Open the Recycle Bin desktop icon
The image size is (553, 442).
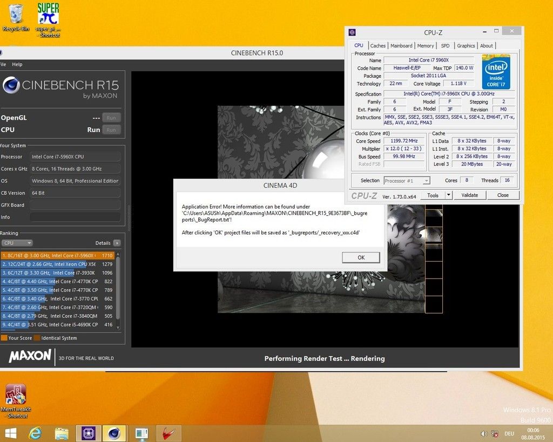(16, 18)
